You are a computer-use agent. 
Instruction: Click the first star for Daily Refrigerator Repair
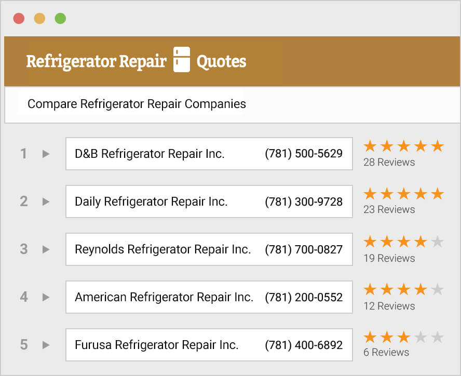369,194
